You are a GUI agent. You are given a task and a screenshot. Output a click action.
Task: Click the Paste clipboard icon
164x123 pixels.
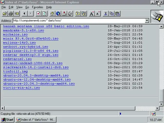[x=117, y=14]
